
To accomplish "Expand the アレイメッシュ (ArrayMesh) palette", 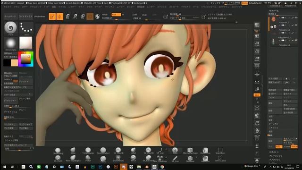I will (x=276, y=156).
